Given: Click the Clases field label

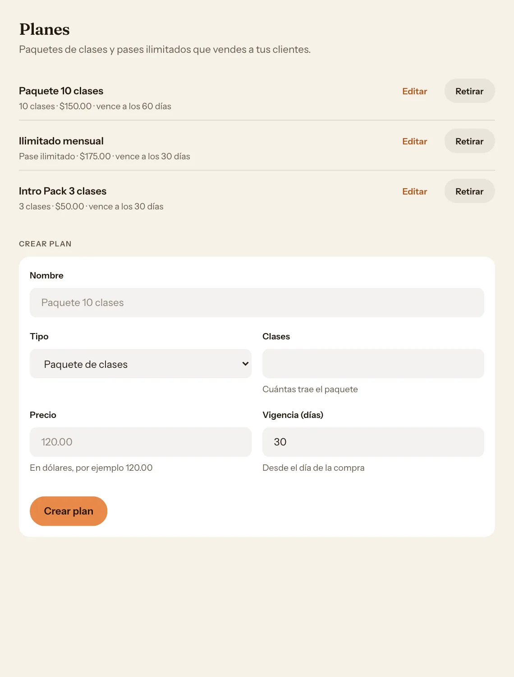Looking at the screenshot, I should point(276,336).
